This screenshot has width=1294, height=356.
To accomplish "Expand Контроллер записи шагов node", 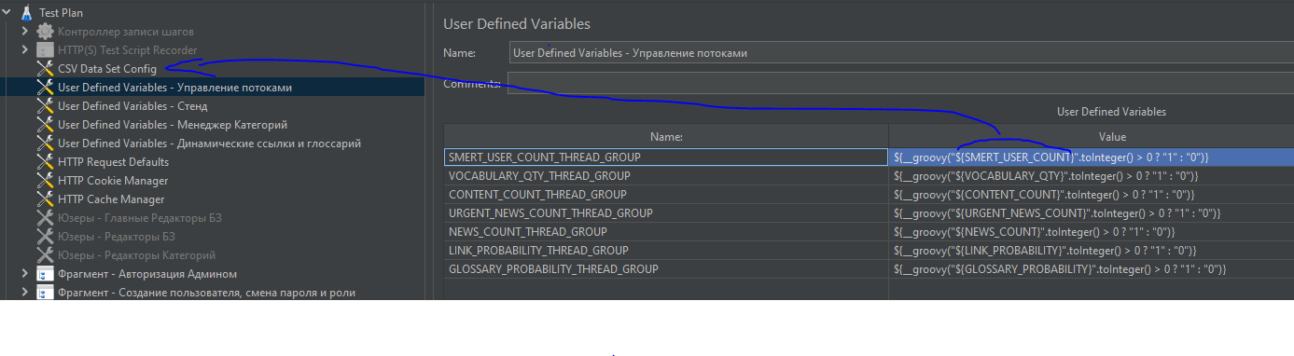I will 25,32.
